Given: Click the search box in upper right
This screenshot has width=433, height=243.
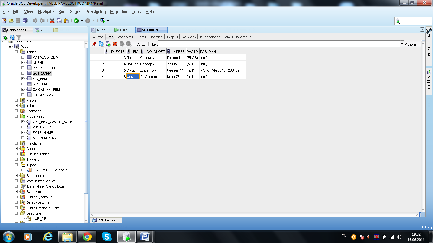Looking at the screenshot, I should (413, 21).
